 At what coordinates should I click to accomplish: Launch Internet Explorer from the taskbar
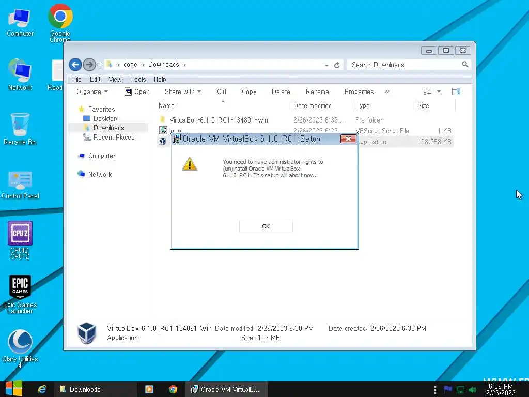coord(42,389)
